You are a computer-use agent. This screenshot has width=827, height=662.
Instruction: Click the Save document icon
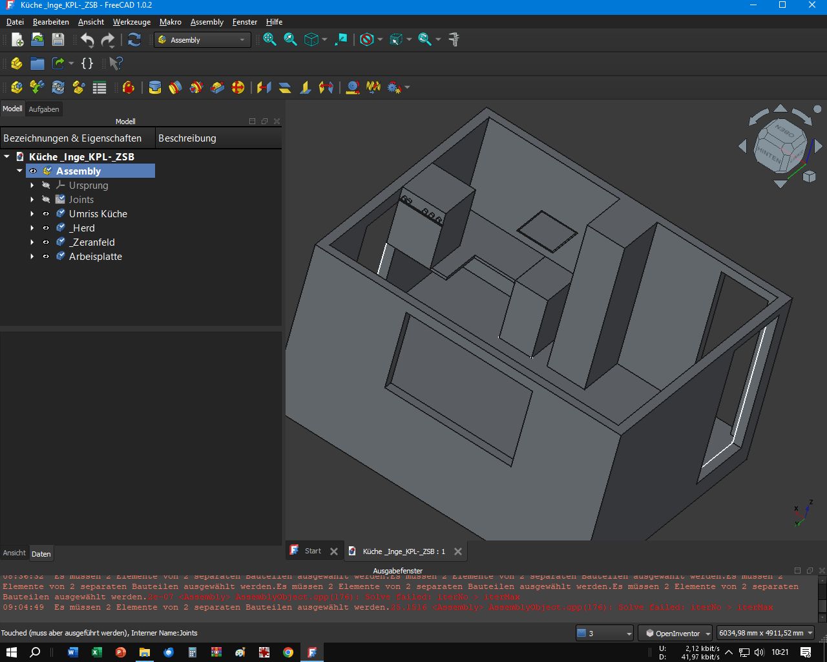[x=58, y=40]
